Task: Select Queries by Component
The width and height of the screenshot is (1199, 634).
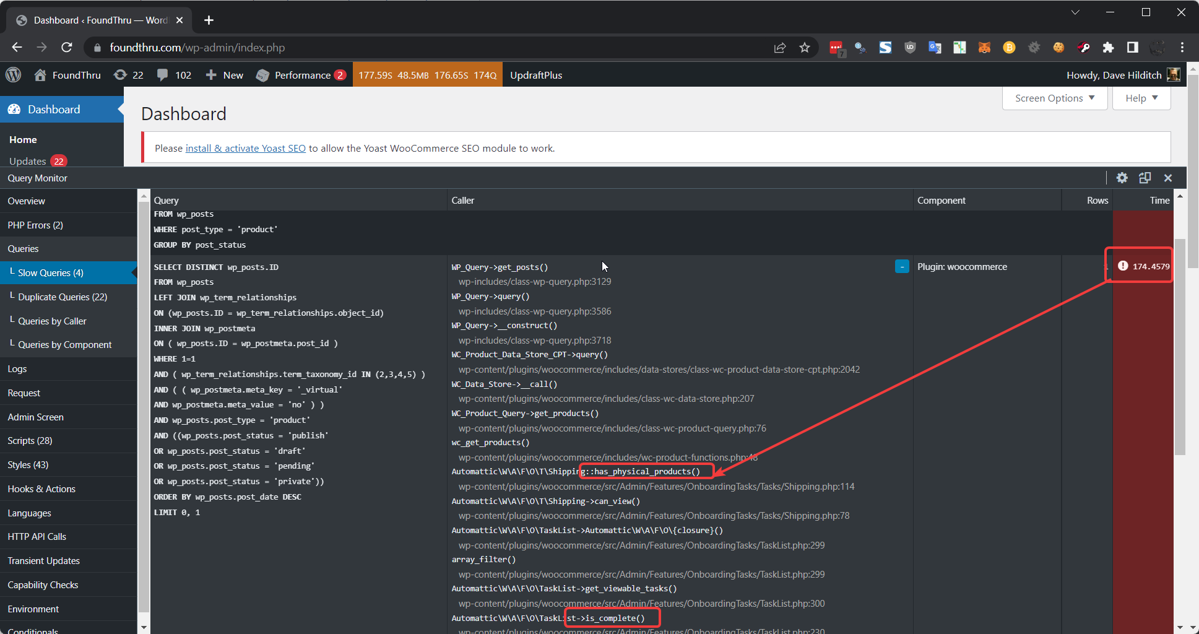Action: (68, 344)
